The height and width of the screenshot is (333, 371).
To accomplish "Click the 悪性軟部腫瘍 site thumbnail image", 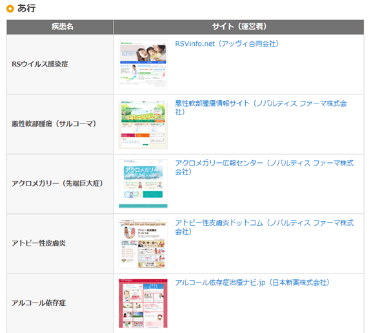I will pos(143,124).
